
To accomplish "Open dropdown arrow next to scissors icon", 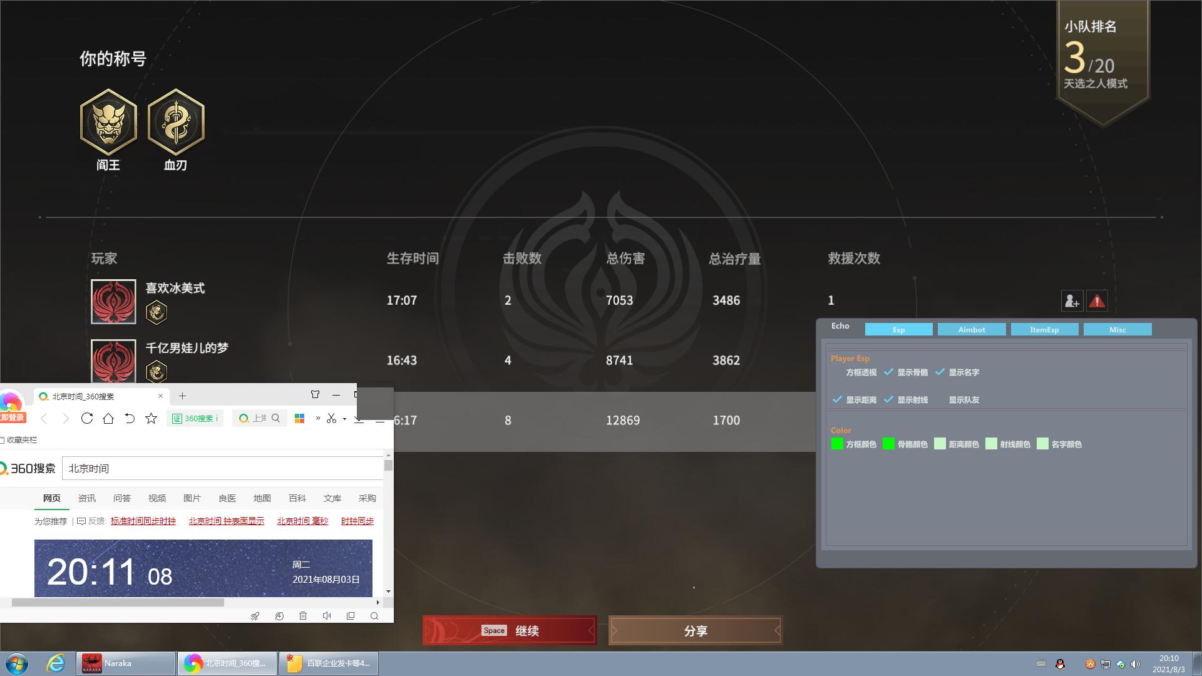I will pyautogui.click(x=344, y=419).
